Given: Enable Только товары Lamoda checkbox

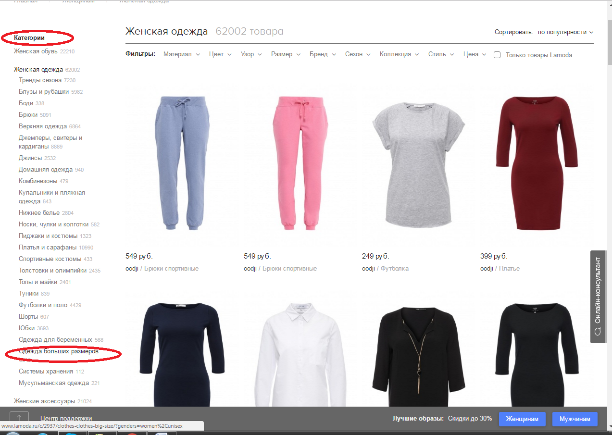Looking at the screenshot, I should point(498,55).
